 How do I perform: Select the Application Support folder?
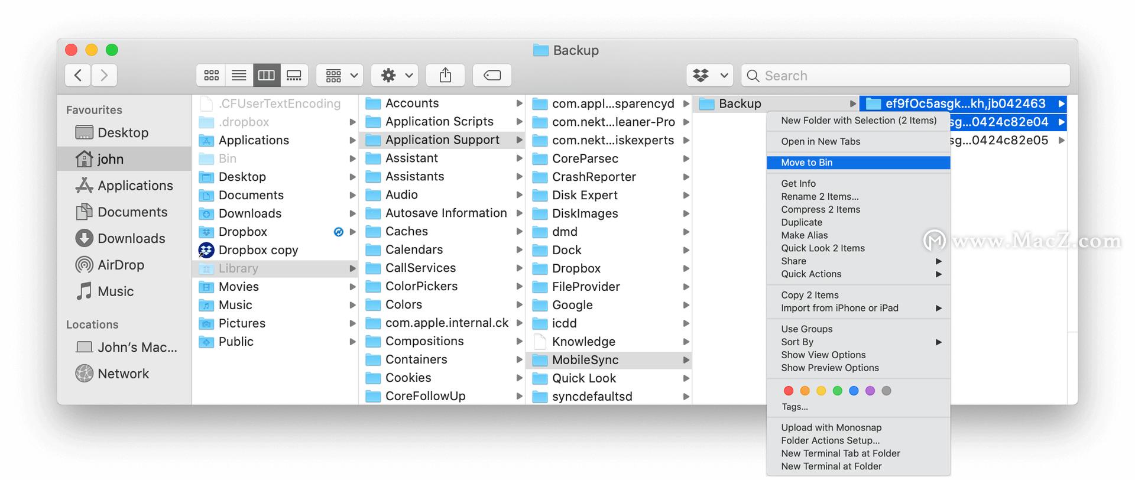pyautogui.click(x=442, y=140)
